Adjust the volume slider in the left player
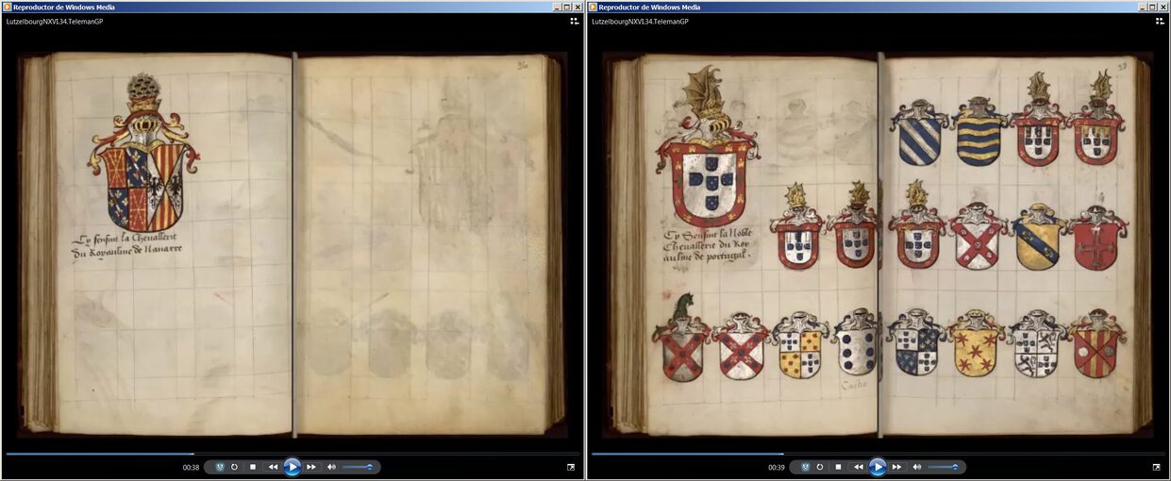Viewport: 1171px width, 481px height. point(358,467)
